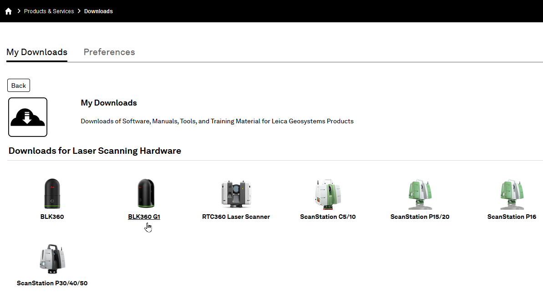
Task: Open the ScanStation P15/20 link
Action: coord(420,217)
